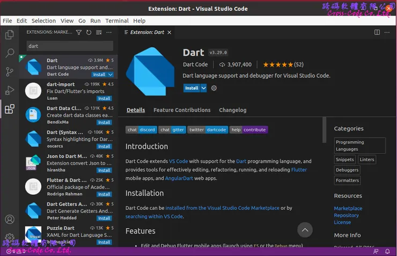Open the Run and Debug view
397x256 pixels.
9,90
